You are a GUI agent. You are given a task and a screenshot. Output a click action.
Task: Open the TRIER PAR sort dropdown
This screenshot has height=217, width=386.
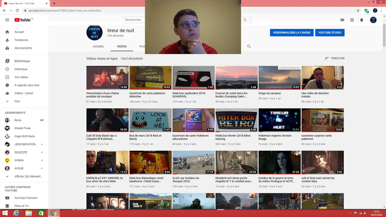[x=334, y=58]
